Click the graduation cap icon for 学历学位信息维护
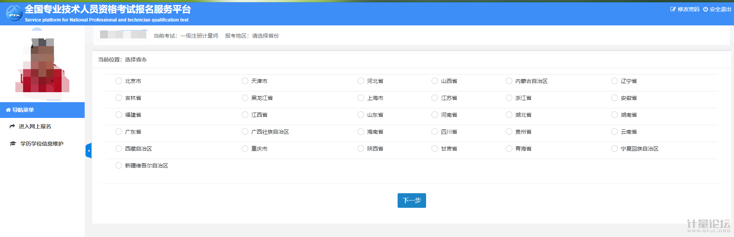 [x=13, y=144]
